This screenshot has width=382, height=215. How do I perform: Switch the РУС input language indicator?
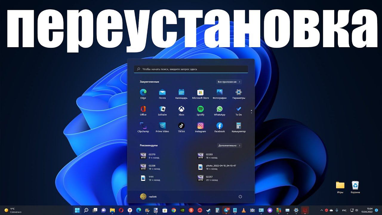(x=344, y=210)
